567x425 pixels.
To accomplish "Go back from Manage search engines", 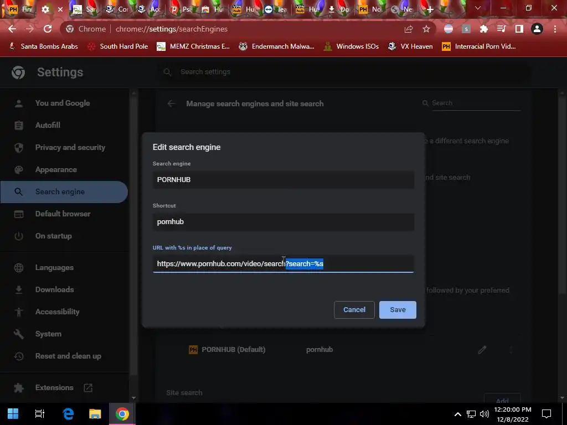I will coord(172,103).
